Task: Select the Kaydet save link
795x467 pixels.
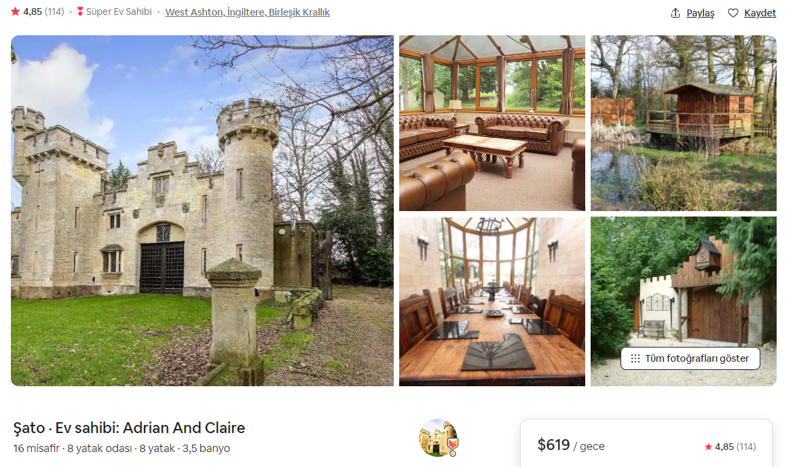Action: [x=760, y=13]
